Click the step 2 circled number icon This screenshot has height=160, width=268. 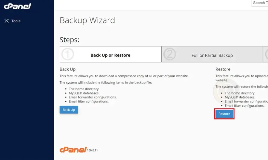(x=170, y=55)
